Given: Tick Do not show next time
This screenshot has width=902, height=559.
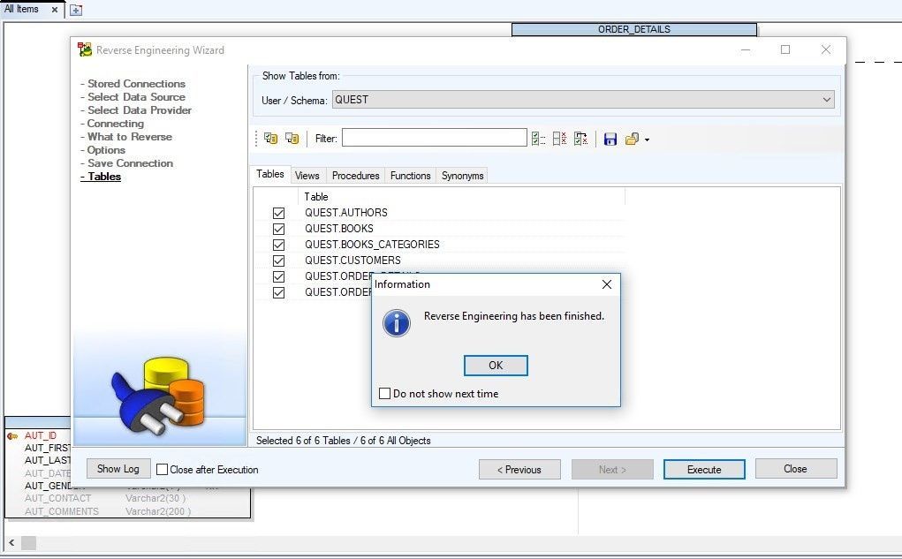Looking at the screenshot, I should pyautogui.click(x=385, y=393).
